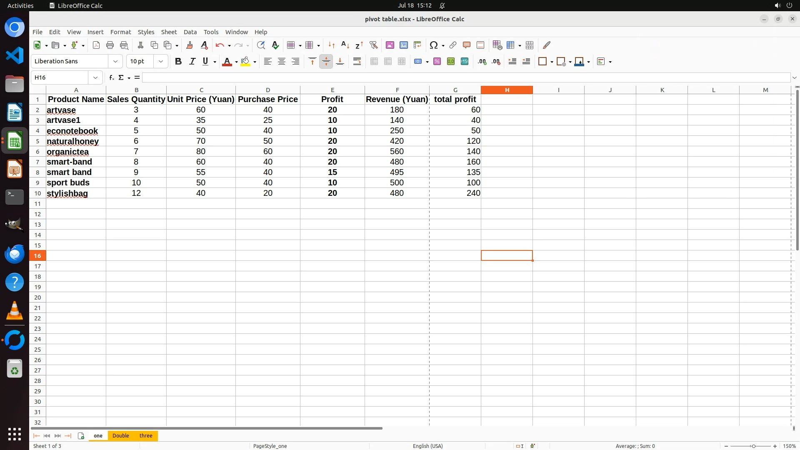The image size is (800, 450).
Task: Click the Print icon in toolbar
Action: pos(110,45)
